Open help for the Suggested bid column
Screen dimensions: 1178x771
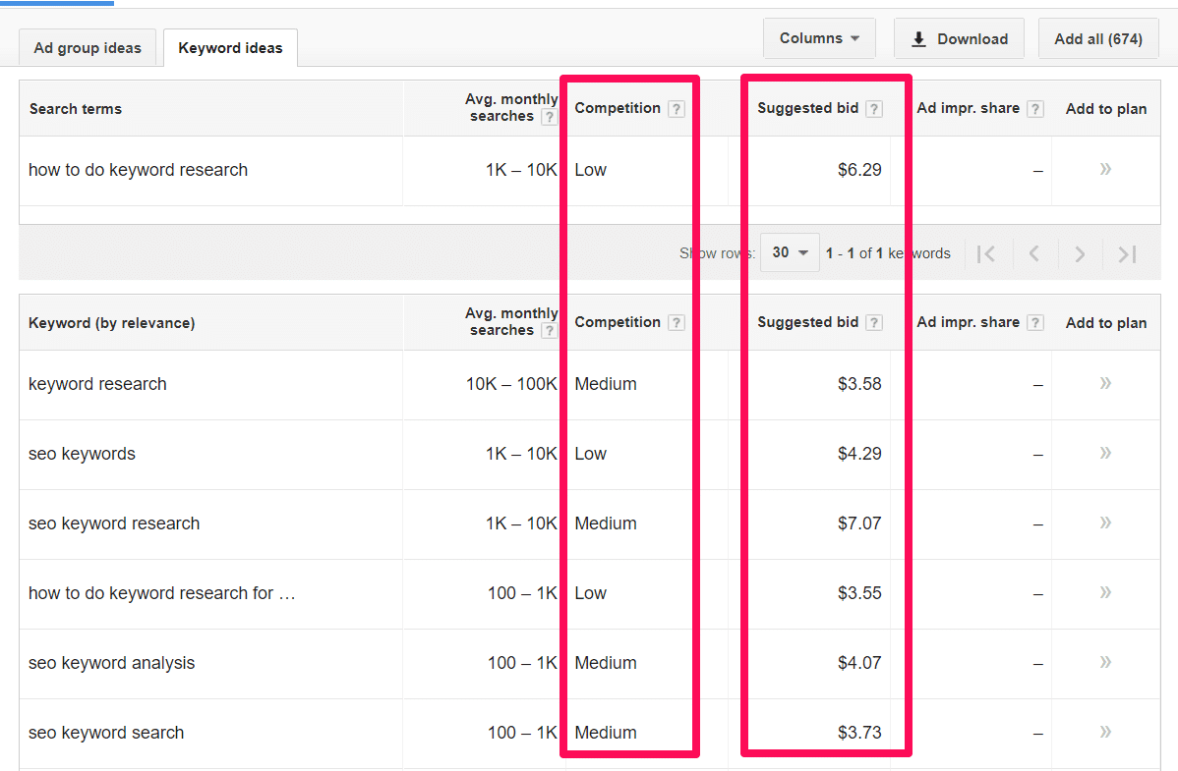(874, 108)
